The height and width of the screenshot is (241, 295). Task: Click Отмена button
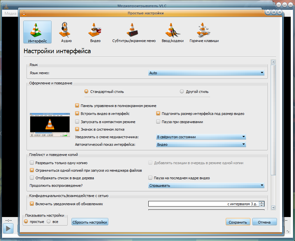[x=264, y=222]
